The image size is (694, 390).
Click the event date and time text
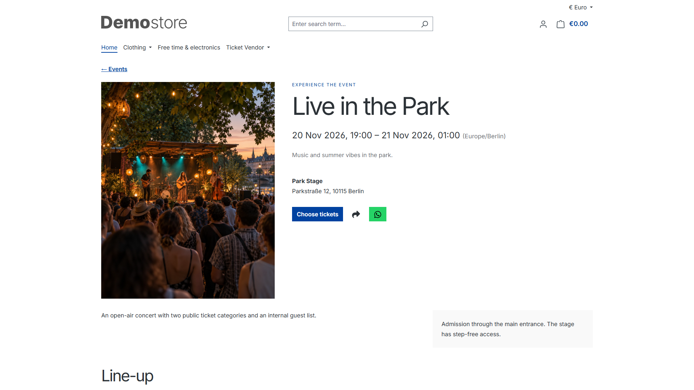click(376, 135)
